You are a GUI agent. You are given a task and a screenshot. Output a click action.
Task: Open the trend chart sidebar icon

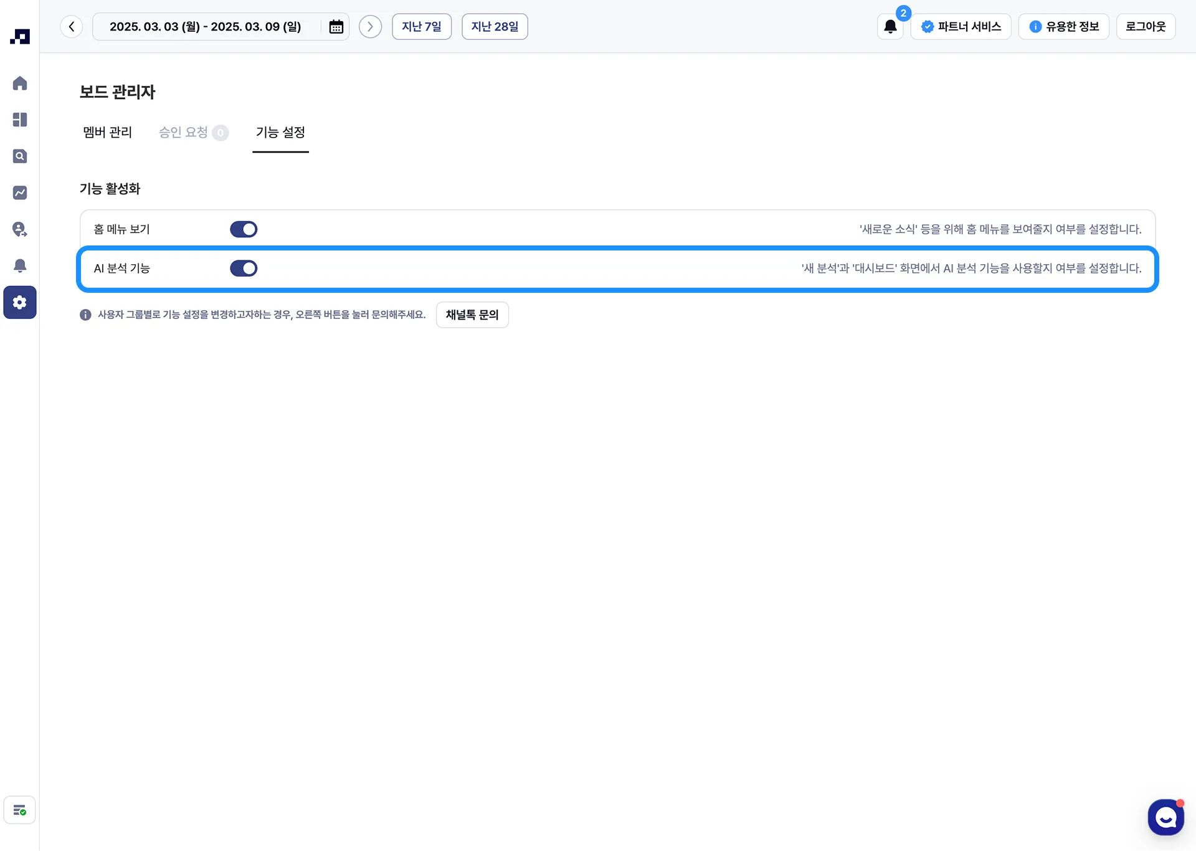click(20, 193)
